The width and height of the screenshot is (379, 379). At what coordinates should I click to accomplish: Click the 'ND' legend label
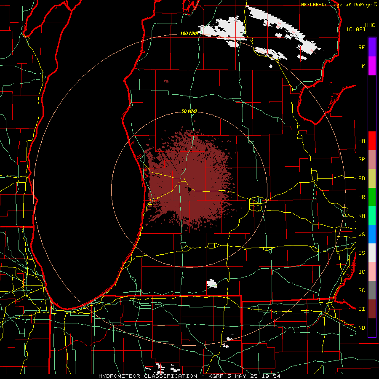coord(361,328)
